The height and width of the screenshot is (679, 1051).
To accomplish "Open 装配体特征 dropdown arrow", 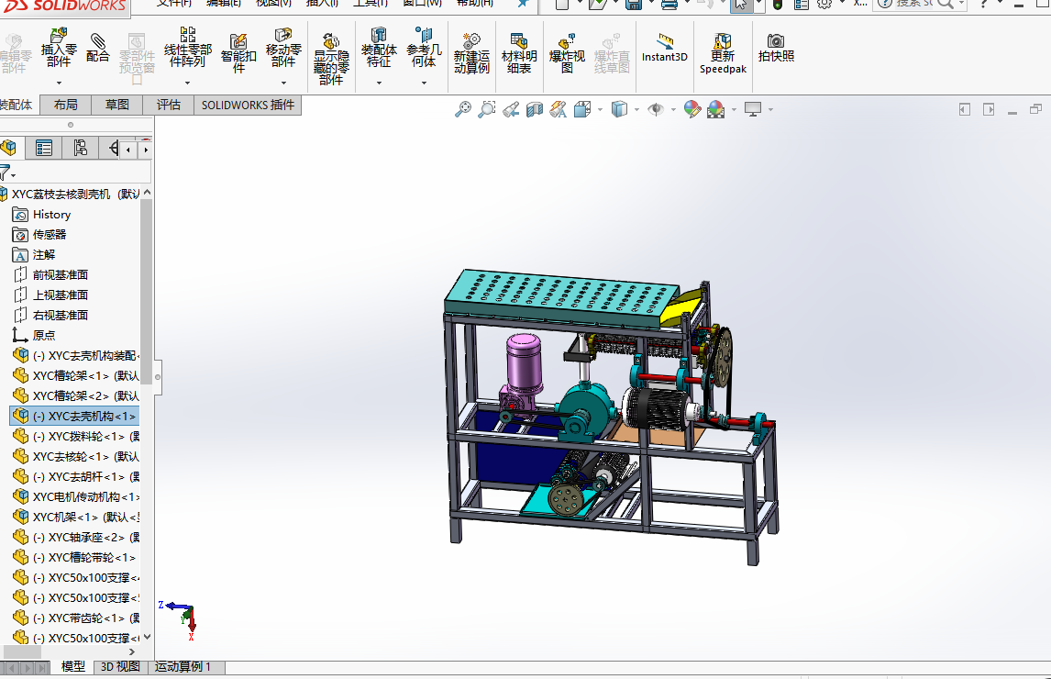I will coord(379,83).
